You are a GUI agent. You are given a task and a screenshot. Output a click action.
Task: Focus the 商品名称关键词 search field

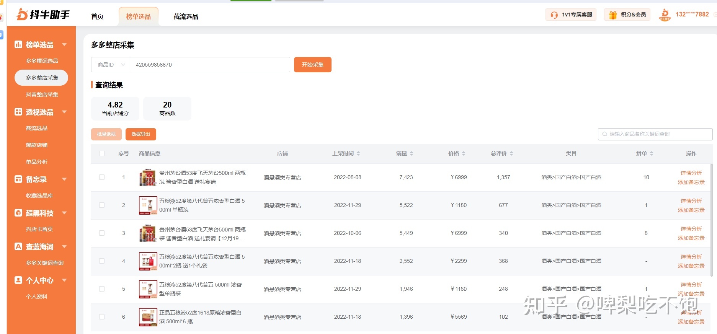pyautogui.click(x=655, y=134)
